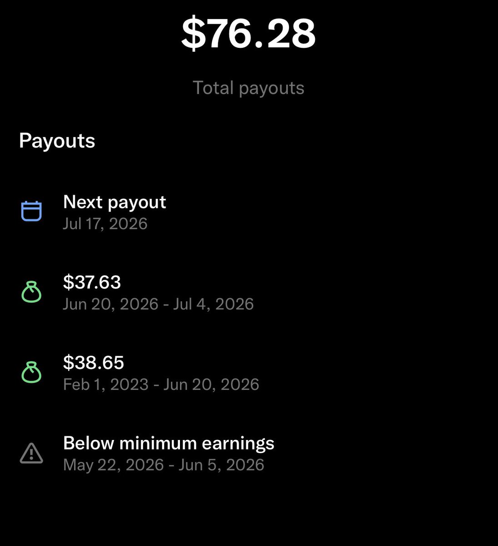Click the May 22, 2026 start date
498x546 pixels.
coord(114,465)
